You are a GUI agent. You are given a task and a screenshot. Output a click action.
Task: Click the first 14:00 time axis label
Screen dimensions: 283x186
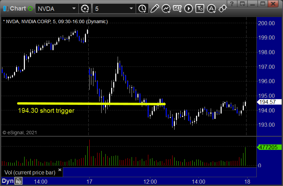click(x=41, y=182)
